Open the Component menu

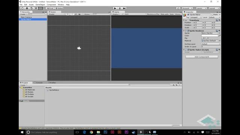[x=51, y=4]
